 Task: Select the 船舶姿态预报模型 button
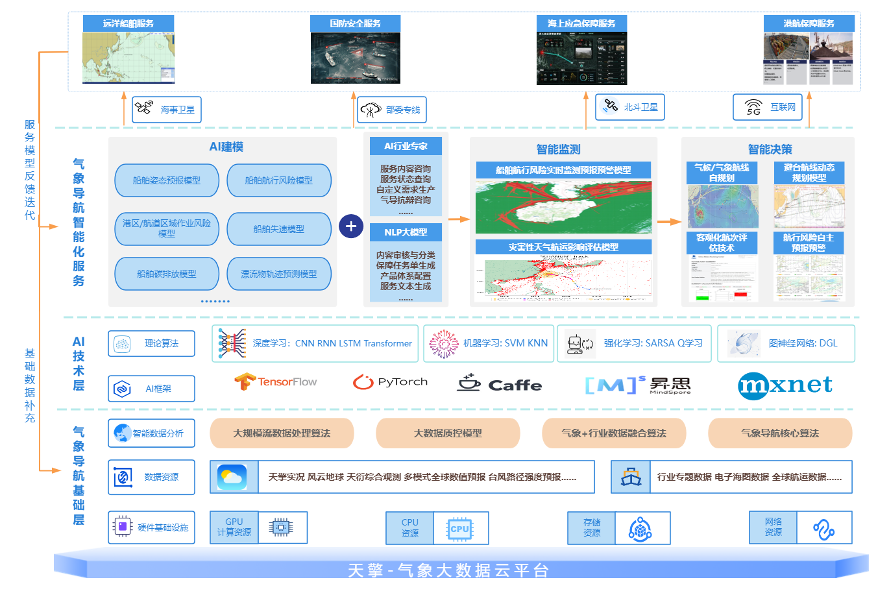(167, 180)
